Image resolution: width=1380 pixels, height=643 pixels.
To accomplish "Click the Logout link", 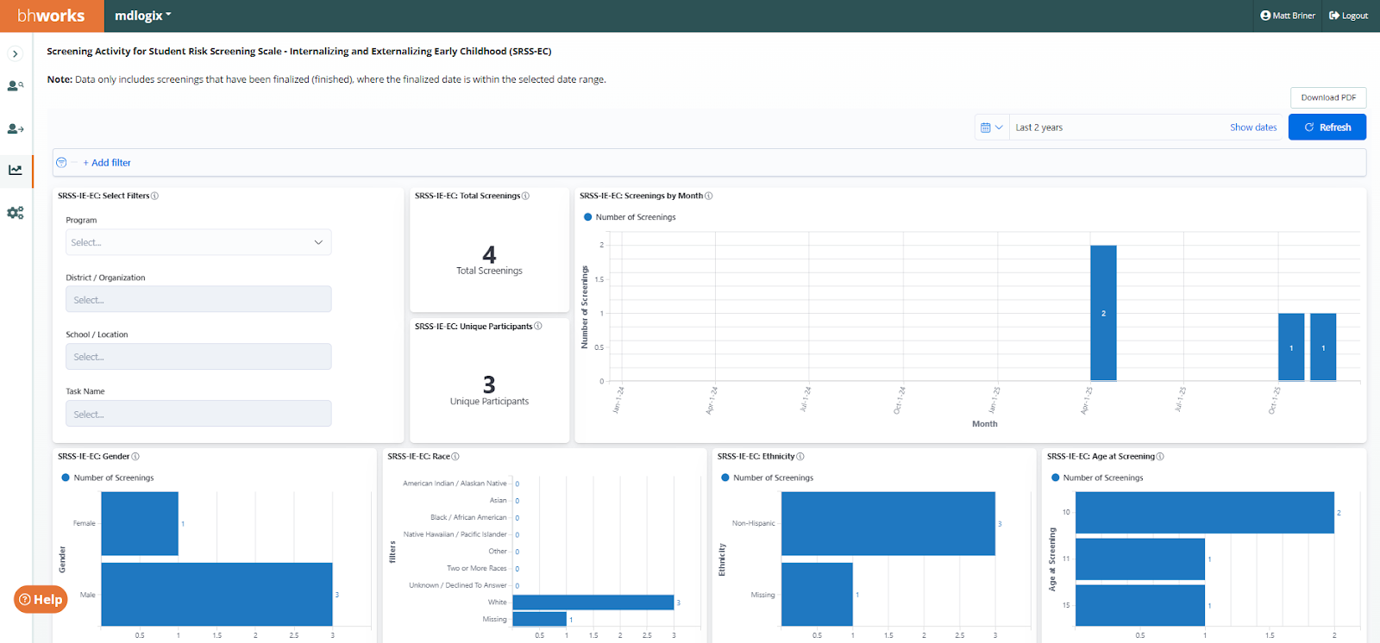I will coord(1348,16).
